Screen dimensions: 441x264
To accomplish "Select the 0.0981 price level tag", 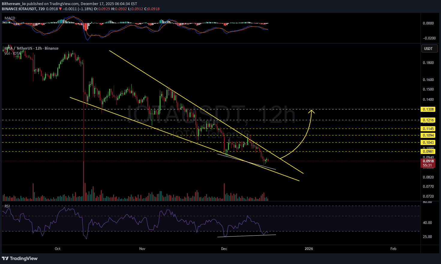I will (428, 152).
